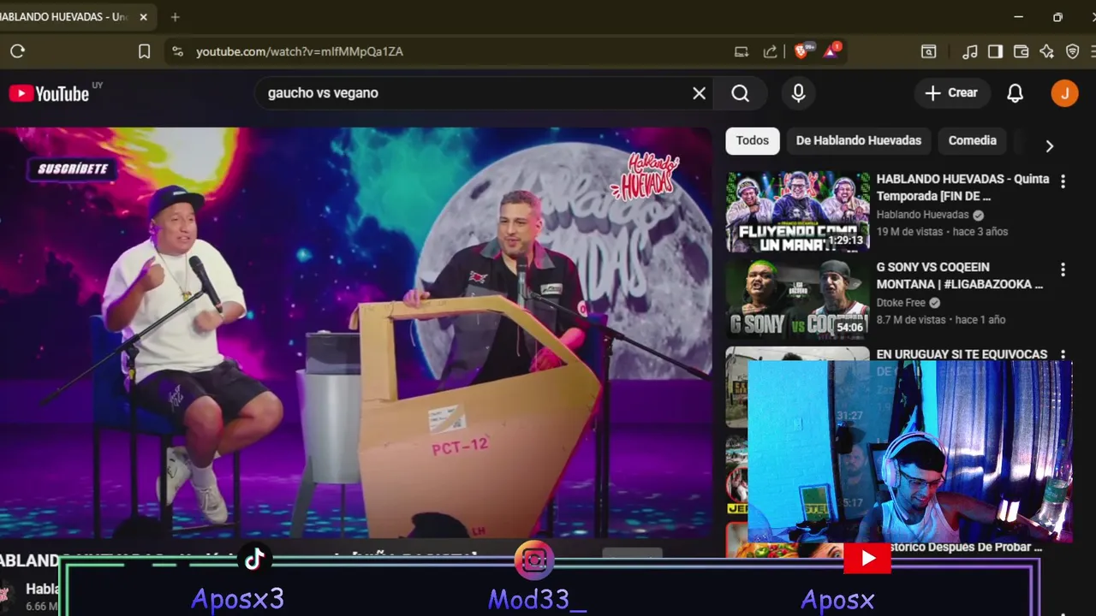Select the Todos filter chip
Viewport: 1096px width, 616px height.
[x=753, y=140]
